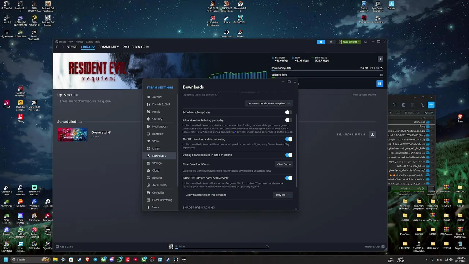The height and width of the screenshot is (264, 469).
Task: Pause the current Steam download
Action: [380, 84]
